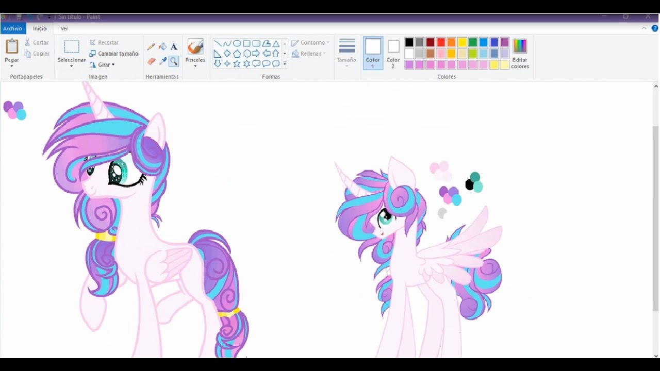Screen dimensions: 660x371
Task: Pick the dark red color swatch
Action: (430, 42)
